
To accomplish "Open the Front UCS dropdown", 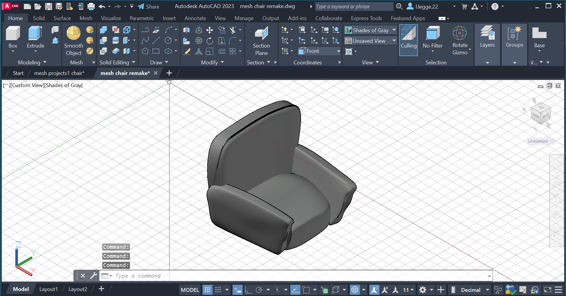I will point(319,51).
